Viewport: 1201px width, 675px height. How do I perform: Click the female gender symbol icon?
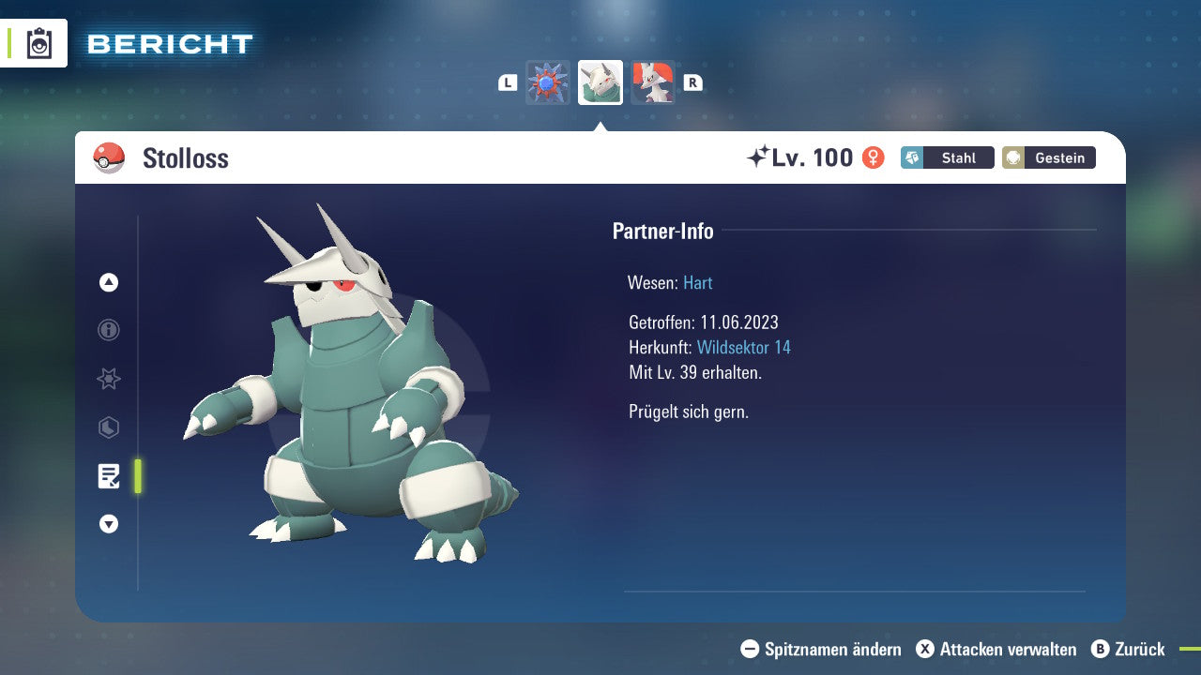[873, 157]
